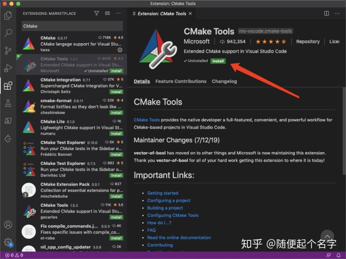Switch to the Changelog tab
This screenshot has width=346, height=259.
click(224, 81)
